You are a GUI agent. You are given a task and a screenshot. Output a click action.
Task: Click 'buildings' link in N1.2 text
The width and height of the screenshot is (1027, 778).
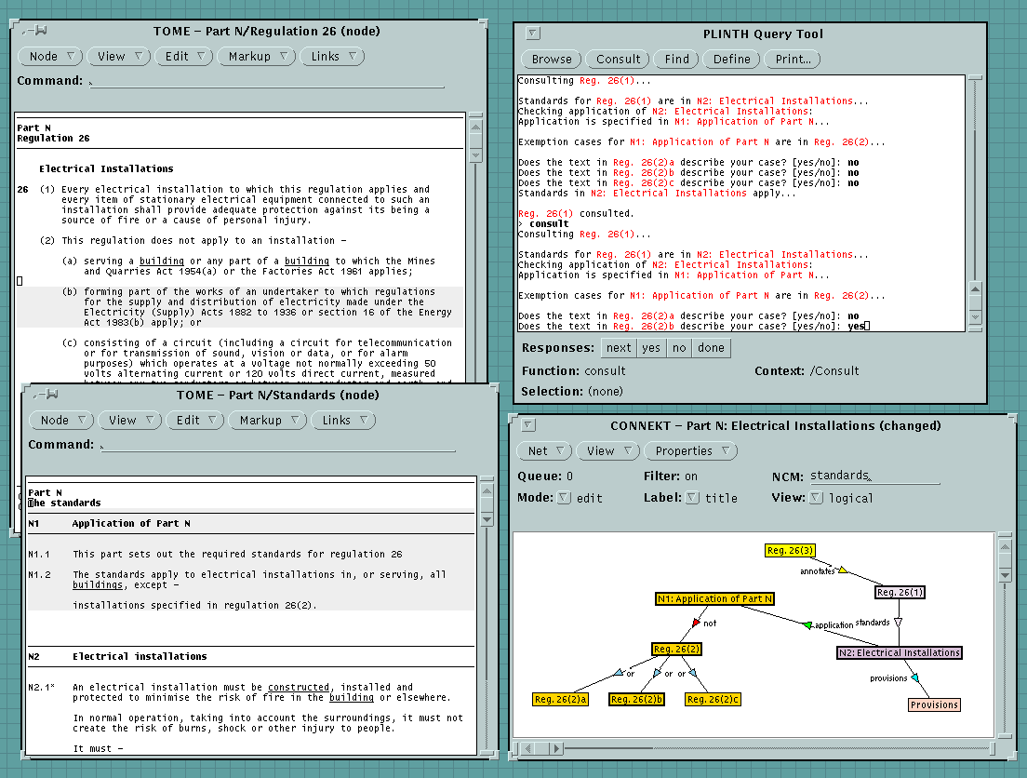click(98, 584)
